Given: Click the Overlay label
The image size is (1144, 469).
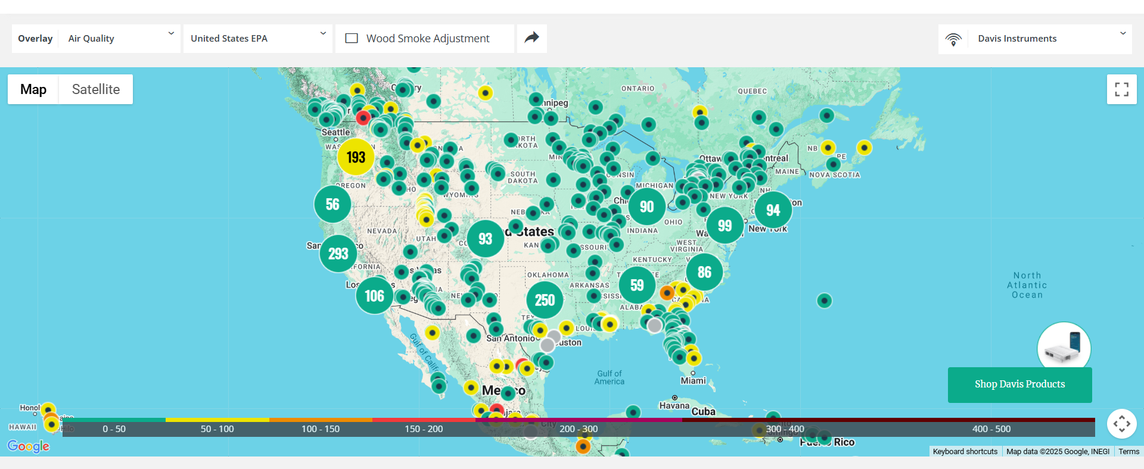Looking at the screenshot, I should coord(35,39).
